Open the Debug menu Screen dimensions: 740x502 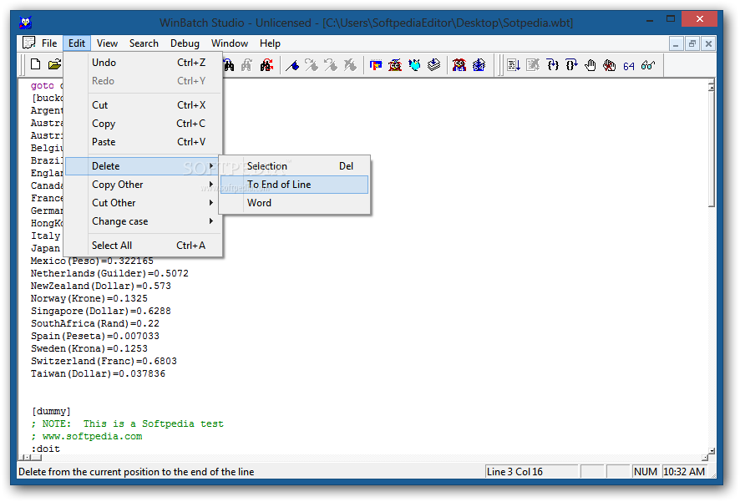tap(185, 43)
